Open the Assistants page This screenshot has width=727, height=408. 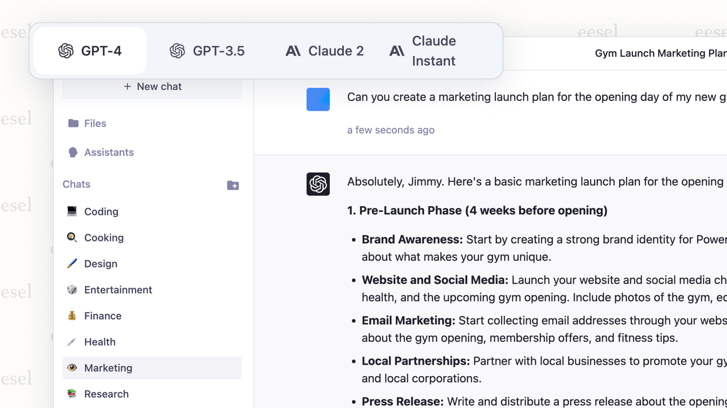coord(109,152)
